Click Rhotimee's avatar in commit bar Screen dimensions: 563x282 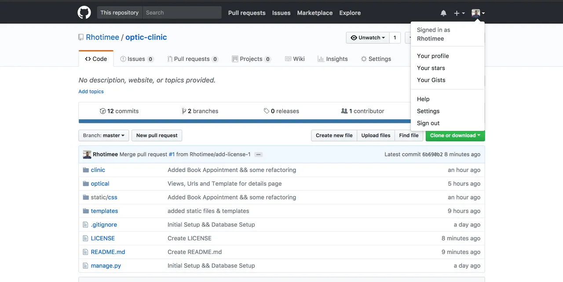pyautogui.click(x=87, y=154)
